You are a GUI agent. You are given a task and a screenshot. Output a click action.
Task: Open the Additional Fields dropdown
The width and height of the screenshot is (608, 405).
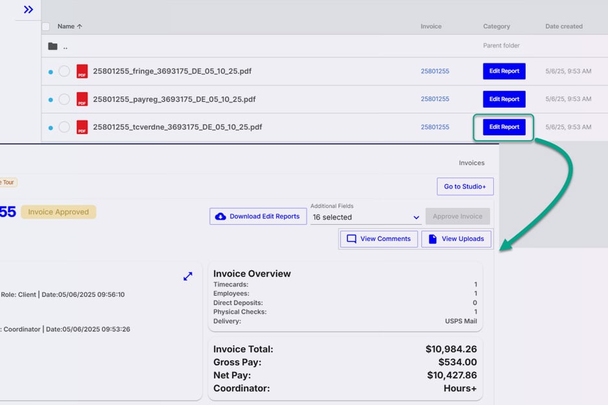pos(366,217)
